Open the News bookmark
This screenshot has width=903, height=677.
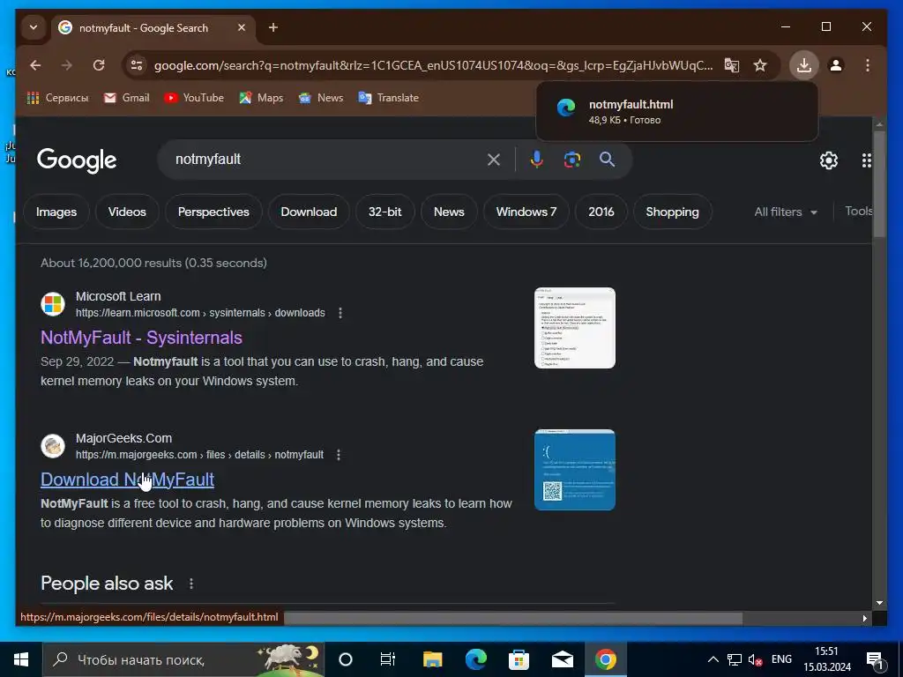tap(321, 98)
